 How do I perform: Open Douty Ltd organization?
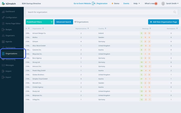36,91
